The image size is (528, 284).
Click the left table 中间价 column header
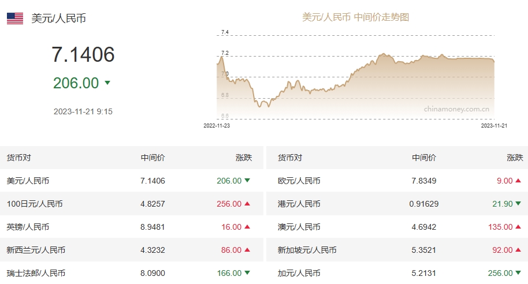click(x=153, y=158)
